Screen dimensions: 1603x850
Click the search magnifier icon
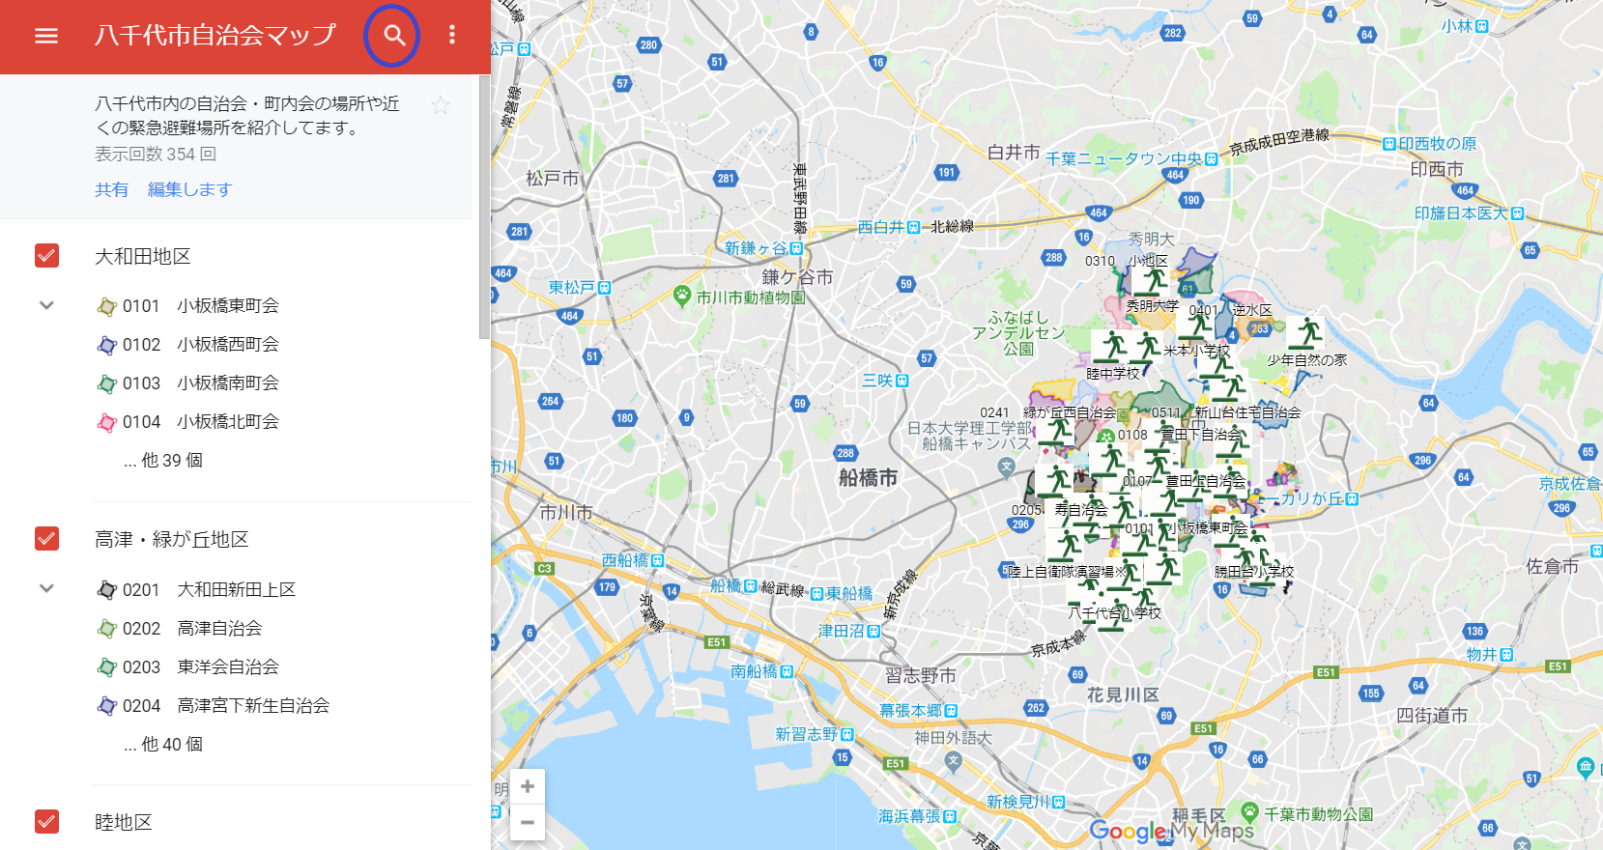393,36
